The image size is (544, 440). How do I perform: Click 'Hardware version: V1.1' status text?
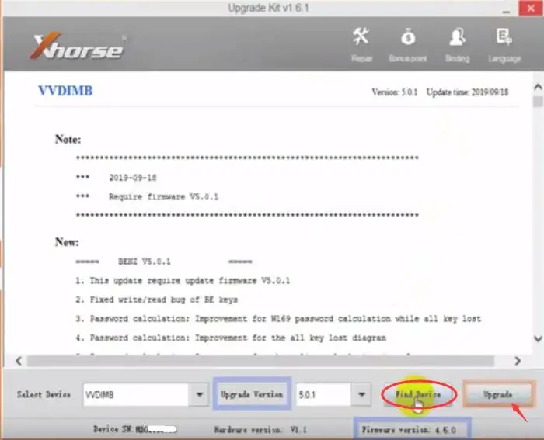(x=260, y=430)
